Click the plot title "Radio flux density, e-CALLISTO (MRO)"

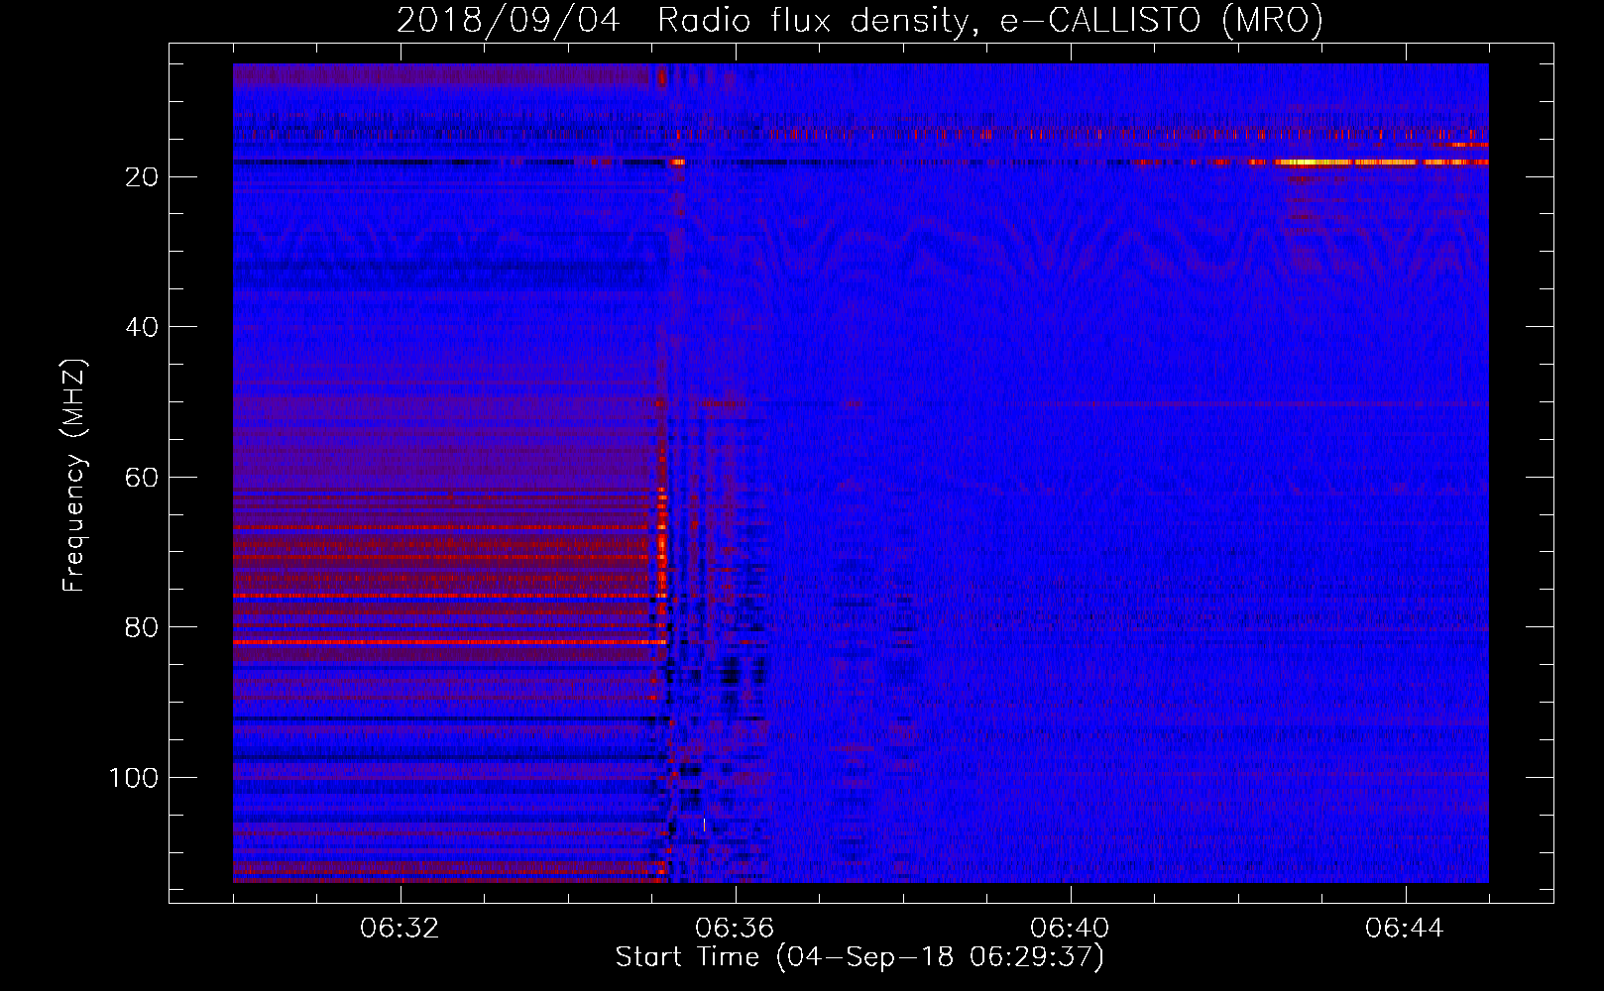[989, 20]
